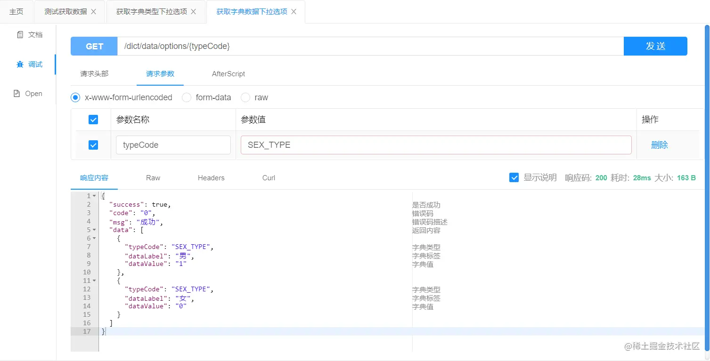The image size is (710, 361).
Task: Click the "success": true line
Action: (x=139, y=205)
